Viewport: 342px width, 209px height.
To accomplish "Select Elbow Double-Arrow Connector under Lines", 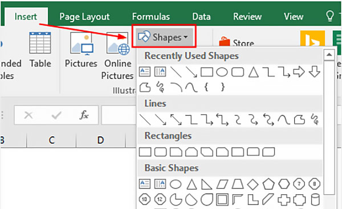I will (x=222, y=120).
